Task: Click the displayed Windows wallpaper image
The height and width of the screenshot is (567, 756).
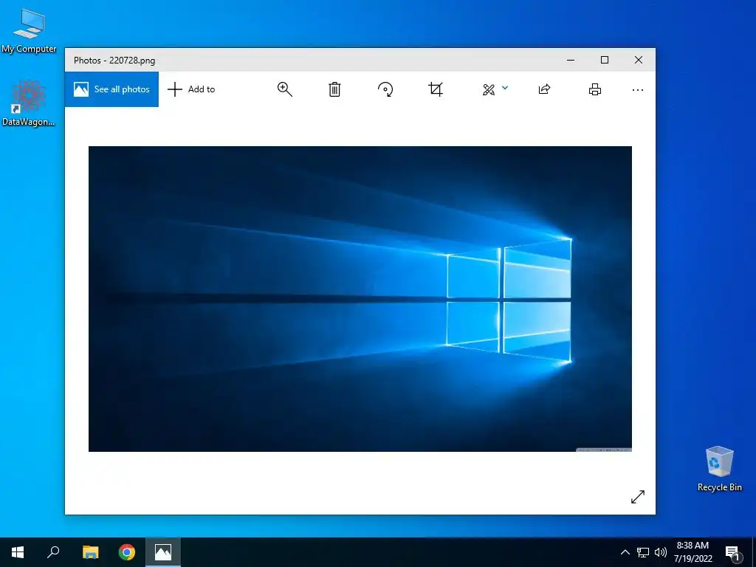Action: 360,299
